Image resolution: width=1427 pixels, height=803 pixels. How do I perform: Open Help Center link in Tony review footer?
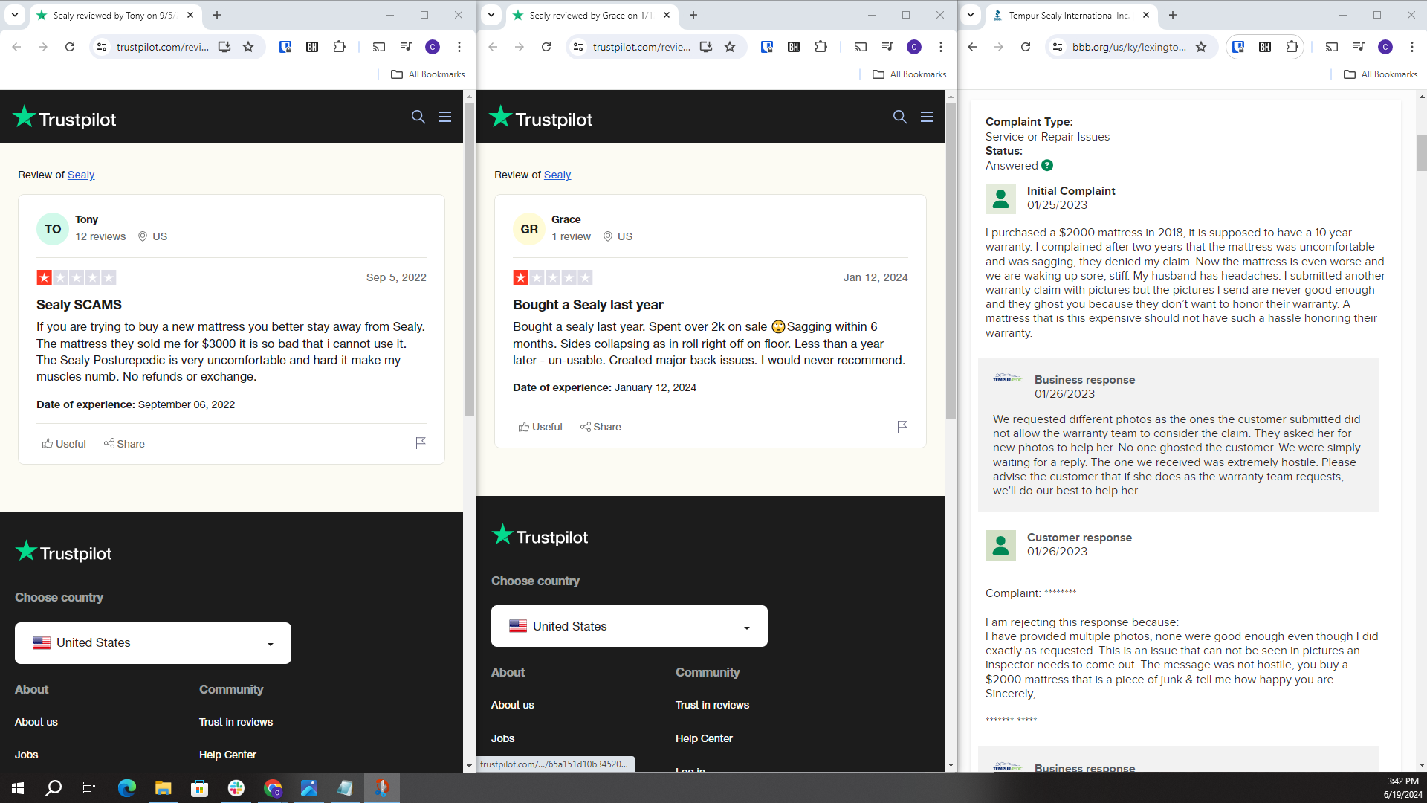[227, 755]
